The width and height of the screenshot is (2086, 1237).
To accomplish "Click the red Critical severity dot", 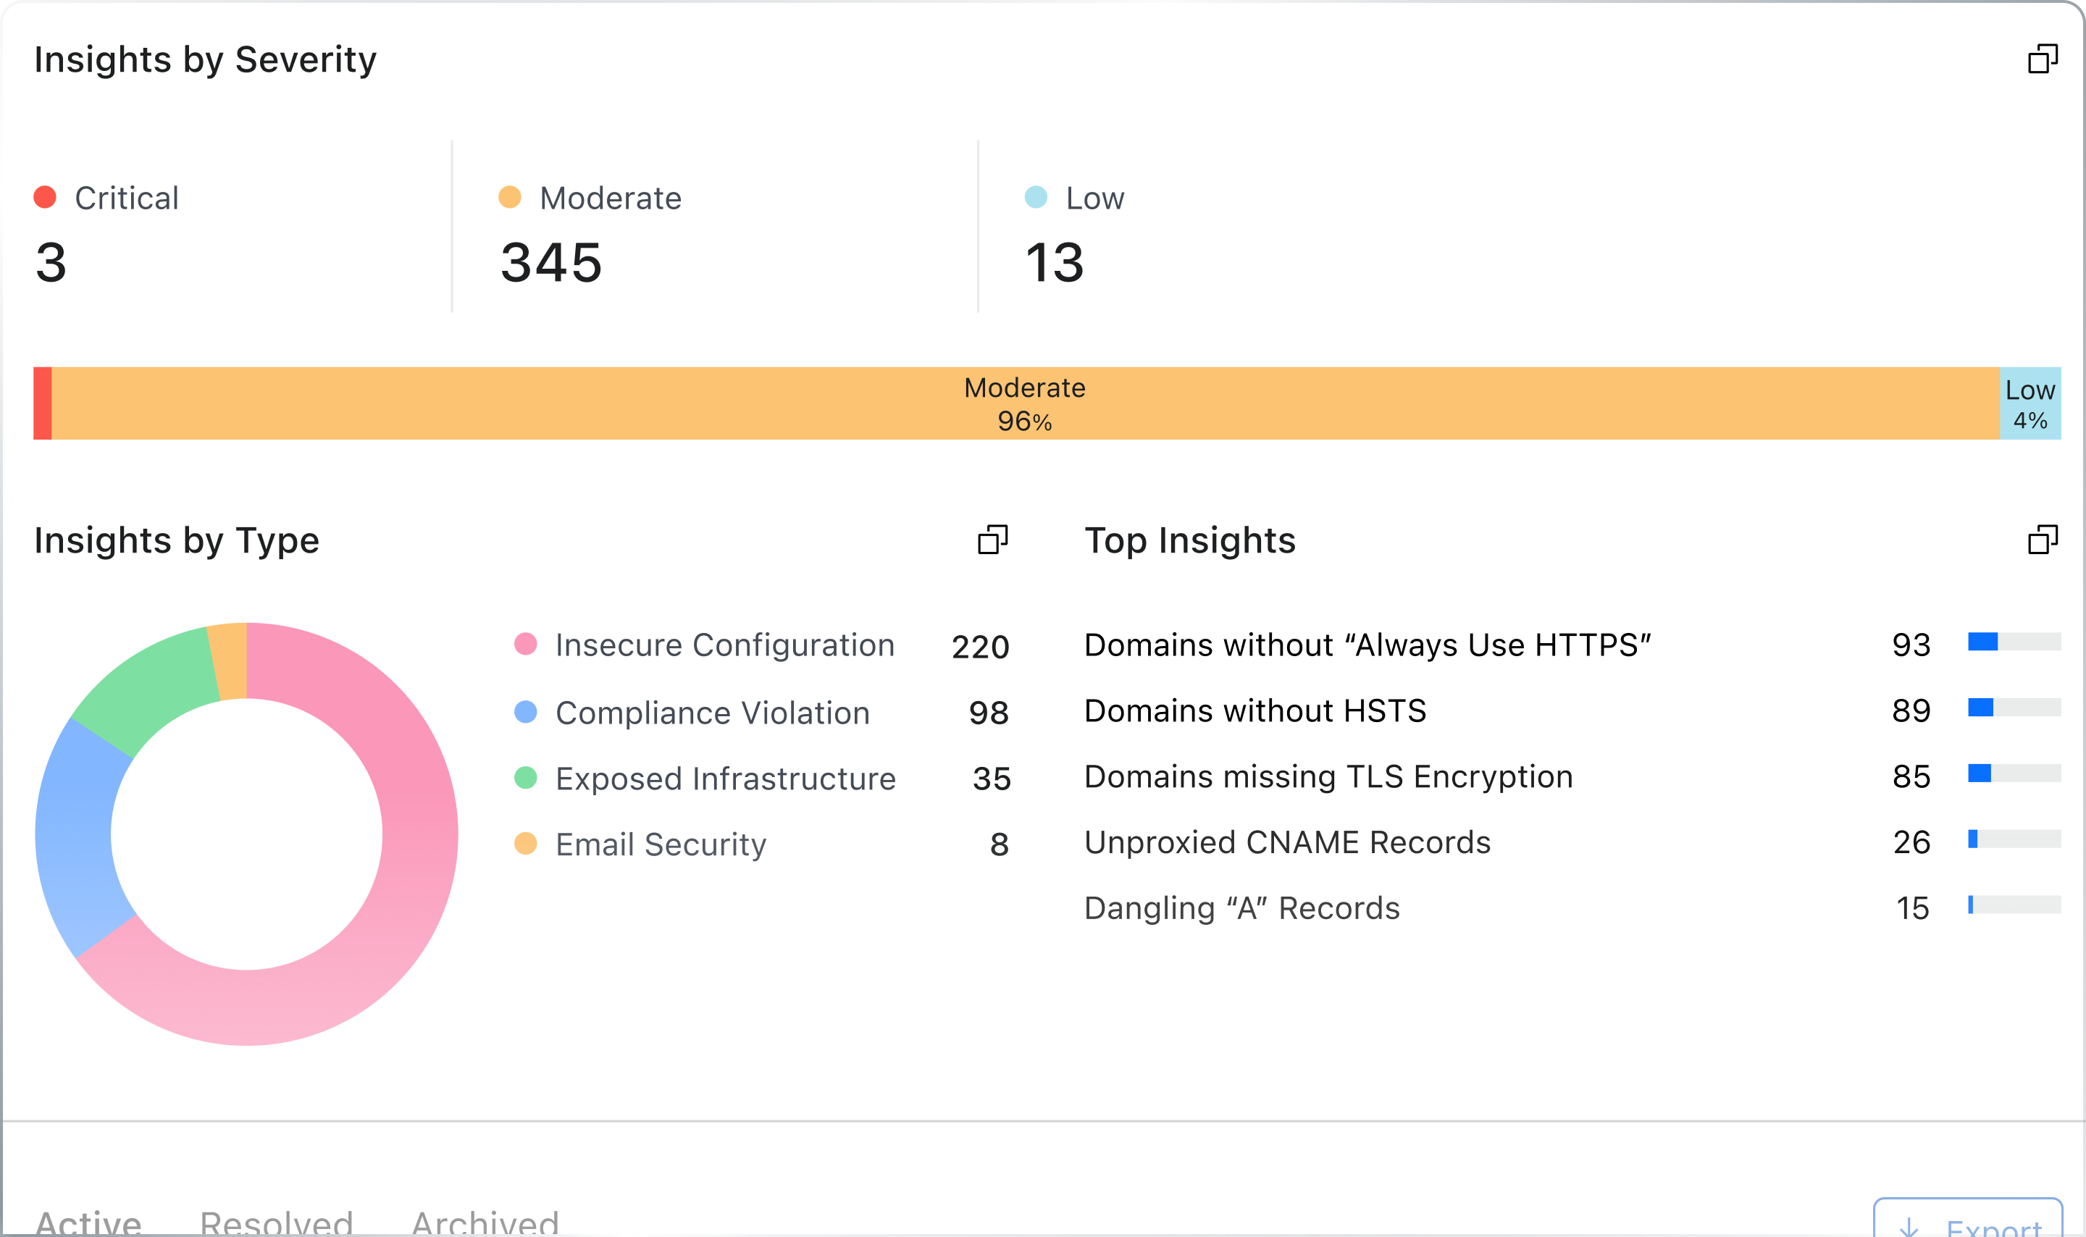I will [x=45, y=198].
